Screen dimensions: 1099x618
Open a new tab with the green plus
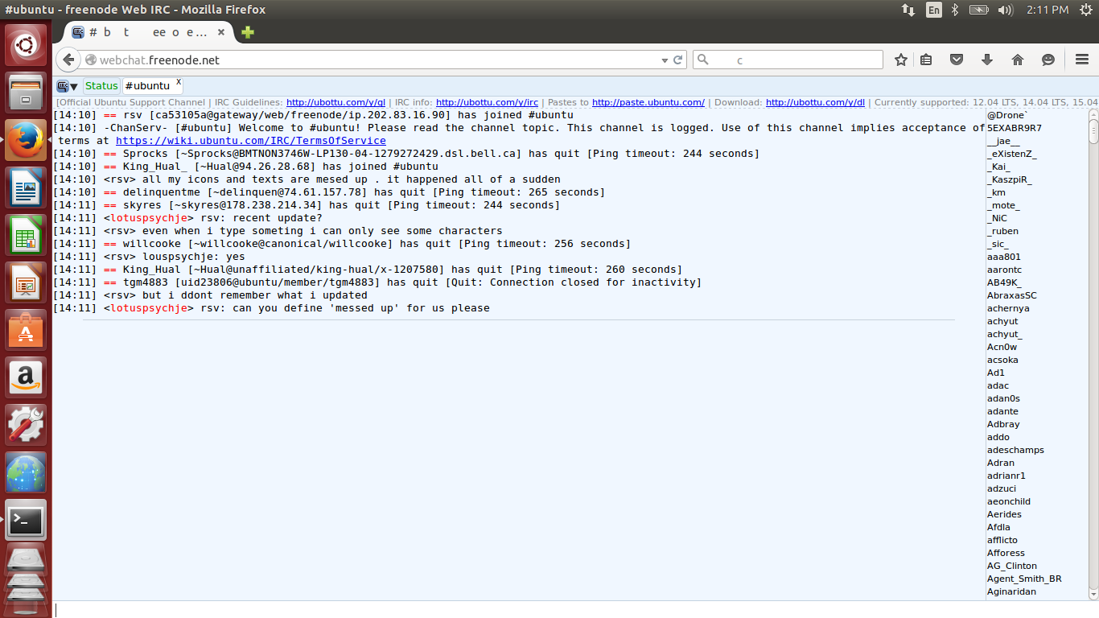248,32
